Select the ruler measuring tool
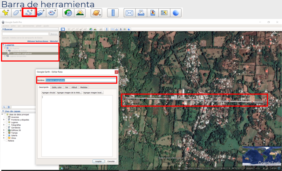Screen dimensions: 282x171 click(113, 13)
